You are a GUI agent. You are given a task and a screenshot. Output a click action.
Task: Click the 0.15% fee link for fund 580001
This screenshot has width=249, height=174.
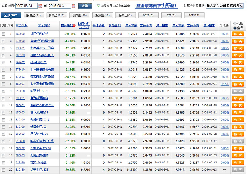pyautogui.click(x=225, y=84)
